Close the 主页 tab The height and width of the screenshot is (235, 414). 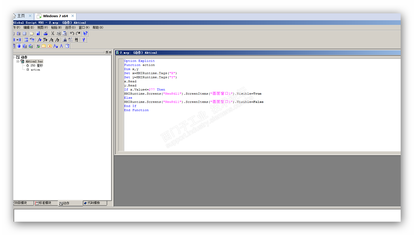point(30,16)
